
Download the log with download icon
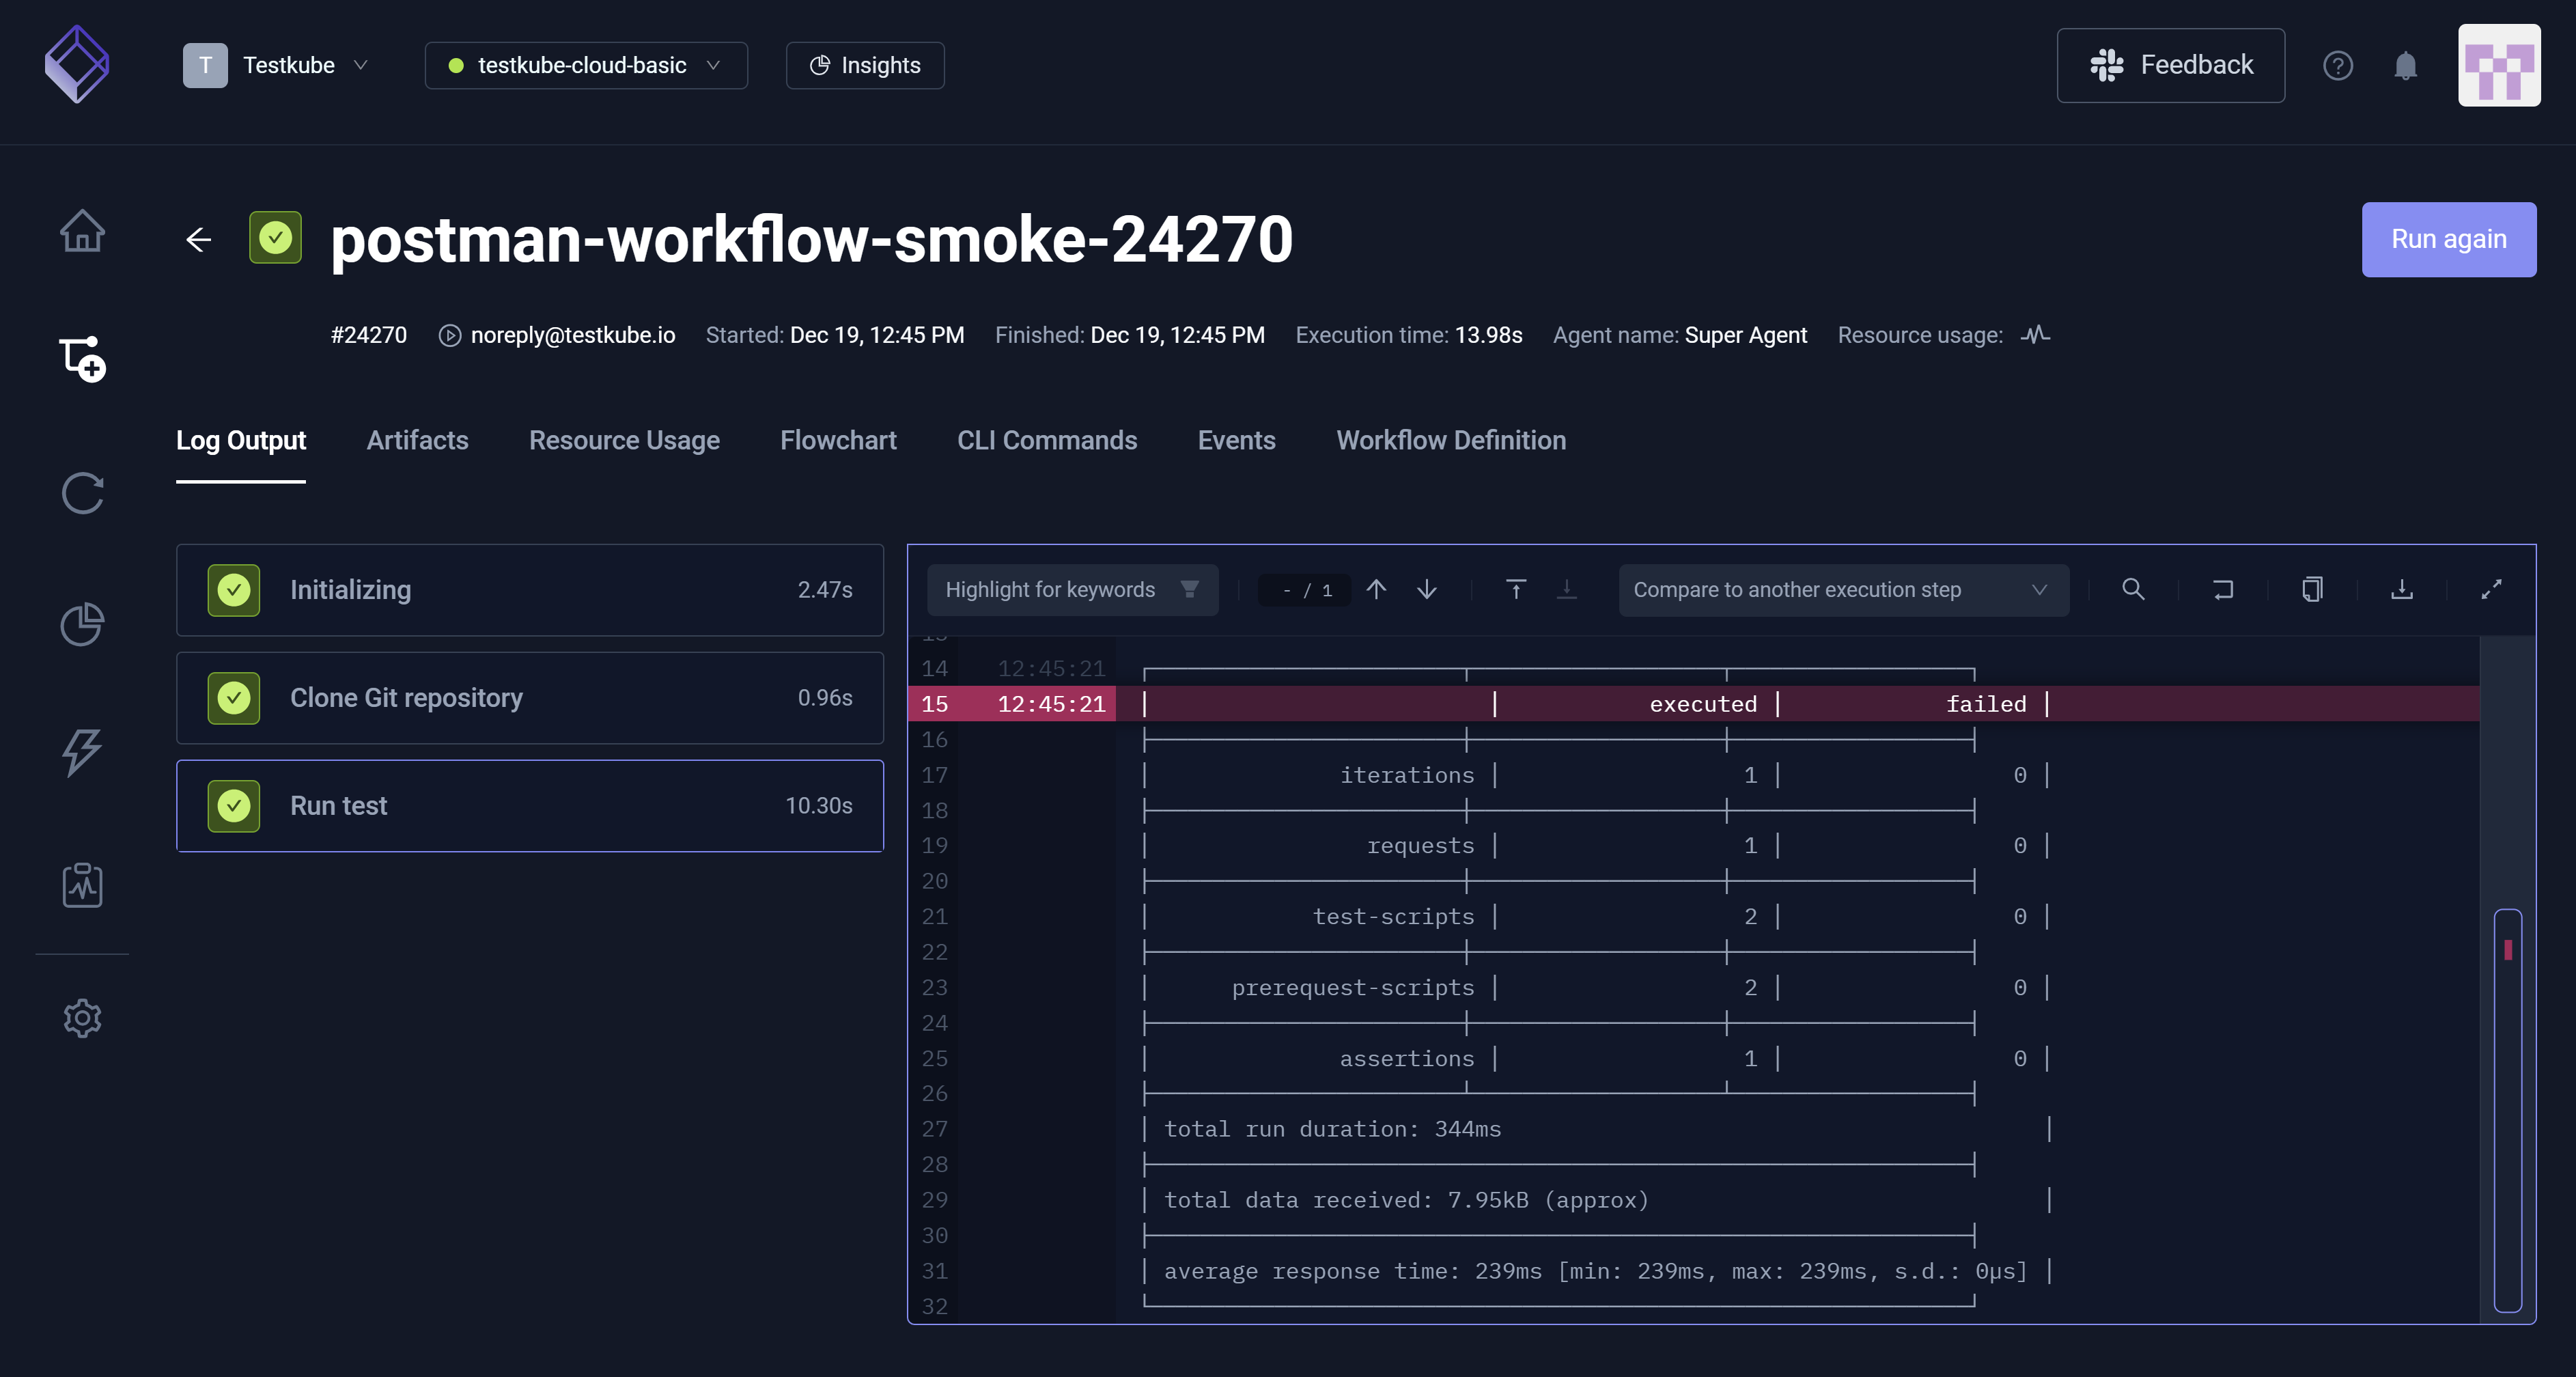(x=2401, y=589)
